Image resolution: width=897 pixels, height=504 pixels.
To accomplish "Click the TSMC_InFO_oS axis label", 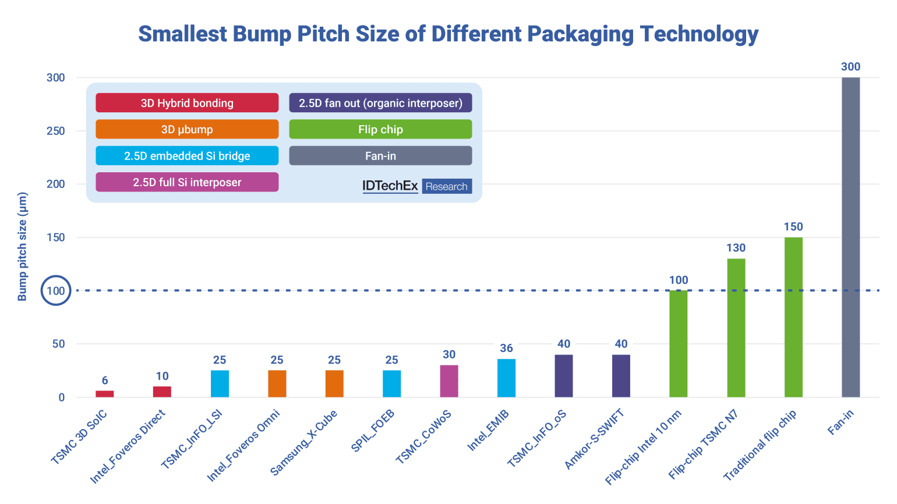I will point(537,438).
